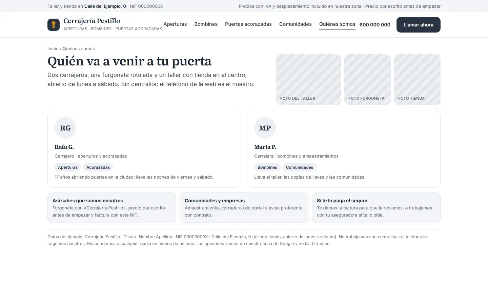
Task: Open the Foto furgoneta thumbnail
Action: click(367, 80)
